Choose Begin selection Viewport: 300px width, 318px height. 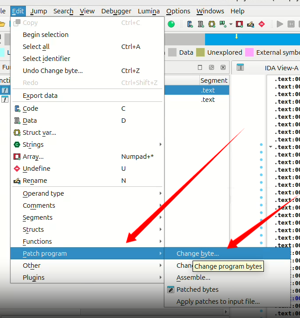[x=87, y=35]
